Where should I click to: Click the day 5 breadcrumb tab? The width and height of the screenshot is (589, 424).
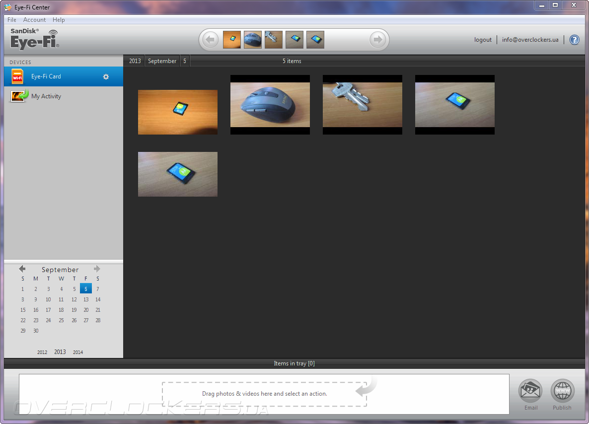[184, 61]
